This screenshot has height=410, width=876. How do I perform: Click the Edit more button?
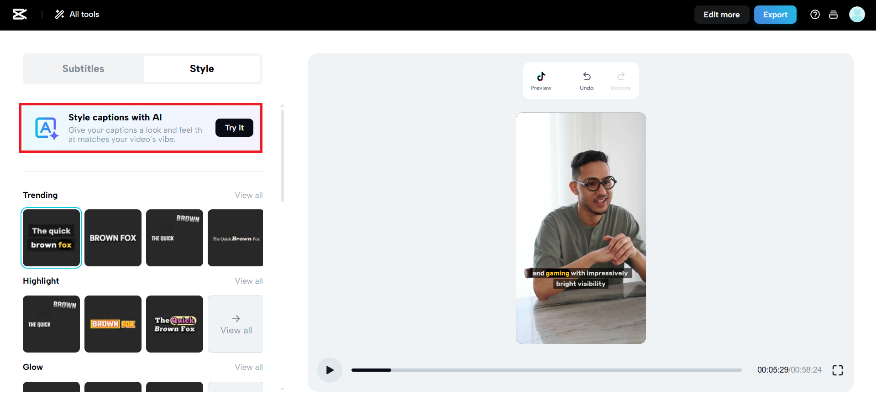point(721,15)
